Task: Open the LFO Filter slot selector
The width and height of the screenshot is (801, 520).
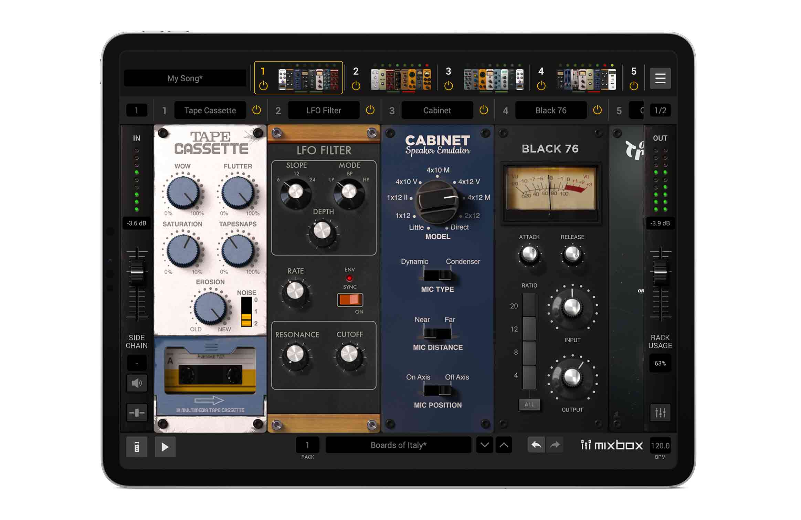Action: coord(324,110)
